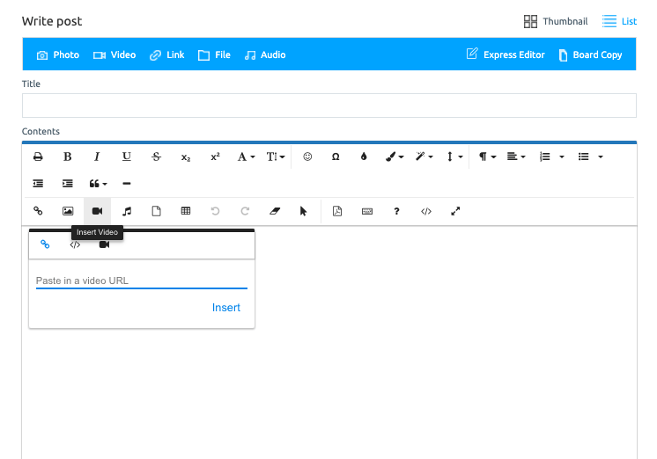Select the Video tab in blue bar
Screen dimensions: 657x459
(114, 55)
